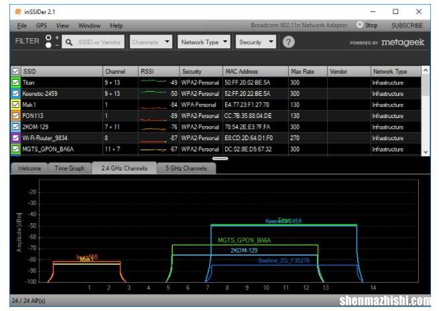Click the SSID column header
This screenshot has height=311, width=439.
click(62, 71)
